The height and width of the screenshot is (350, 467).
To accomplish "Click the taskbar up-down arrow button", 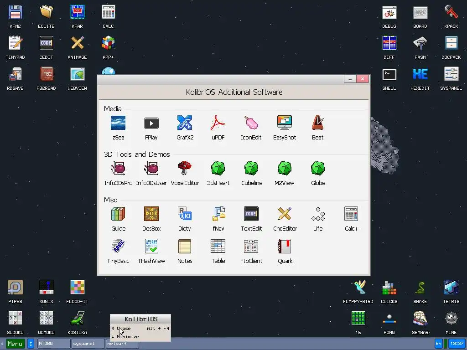I will pos(31,344).
